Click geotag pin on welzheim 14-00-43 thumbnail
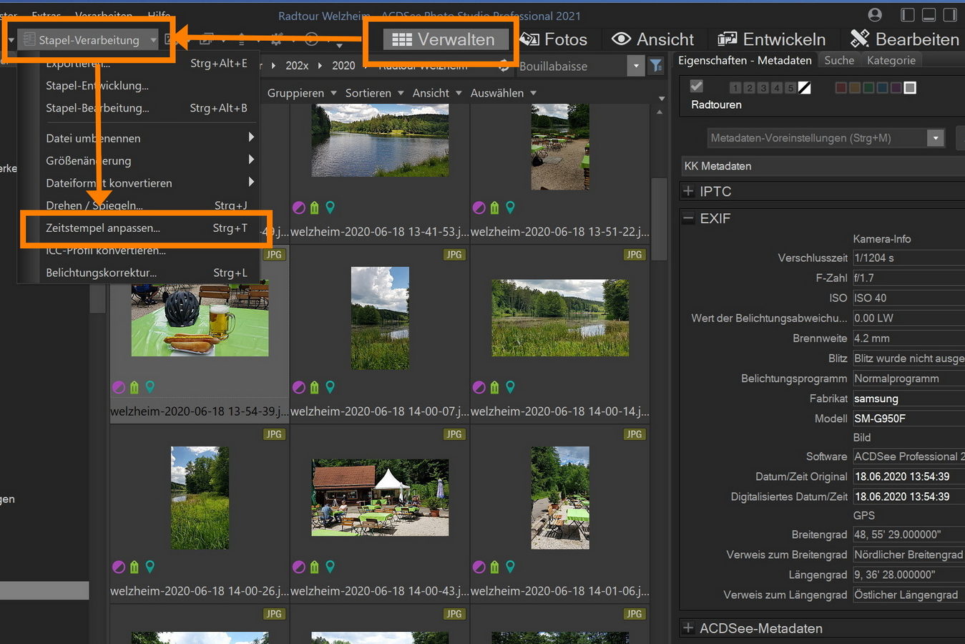This screenshot has height=644, width=965. click(x=330, y=567)
